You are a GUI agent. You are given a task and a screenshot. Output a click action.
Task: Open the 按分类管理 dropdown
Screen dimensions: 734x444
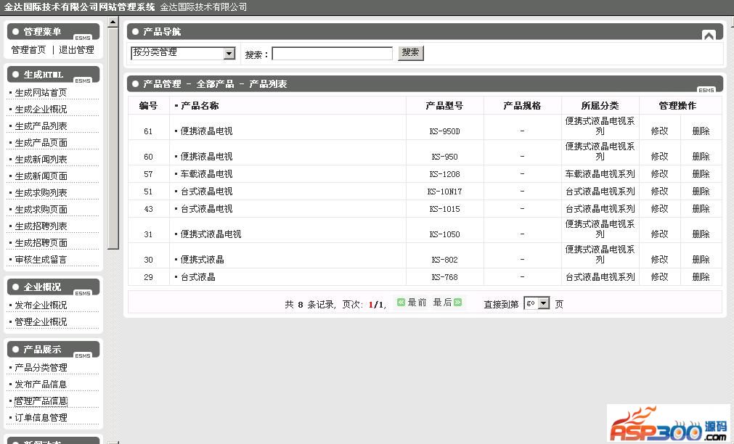coord(183,54)
